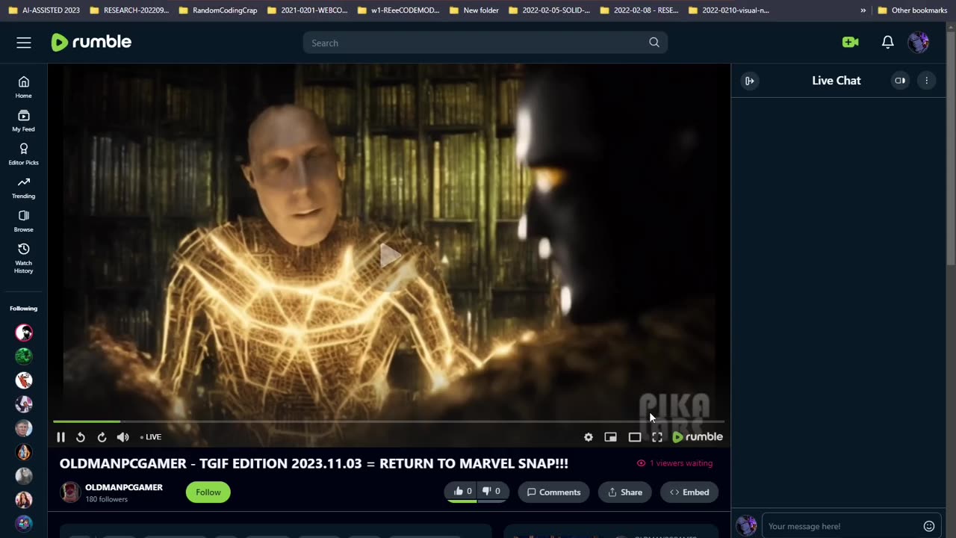Open video settings gear

[x=589, y=437]
